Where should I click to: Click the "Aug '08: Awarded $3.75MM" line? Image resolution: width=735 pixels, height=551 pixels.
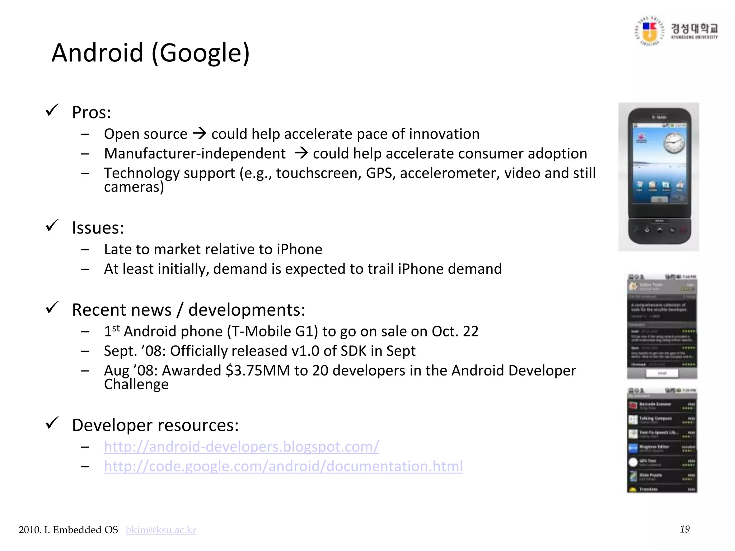[340, 377]
